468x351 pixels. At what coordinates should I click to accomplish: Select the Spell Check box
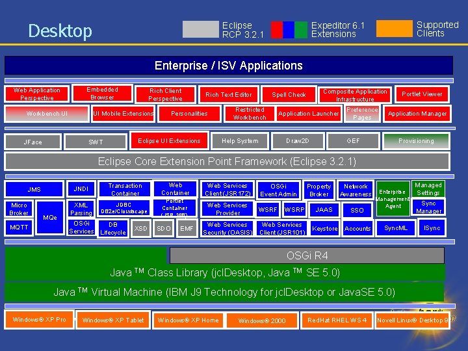tap(289, 95)
